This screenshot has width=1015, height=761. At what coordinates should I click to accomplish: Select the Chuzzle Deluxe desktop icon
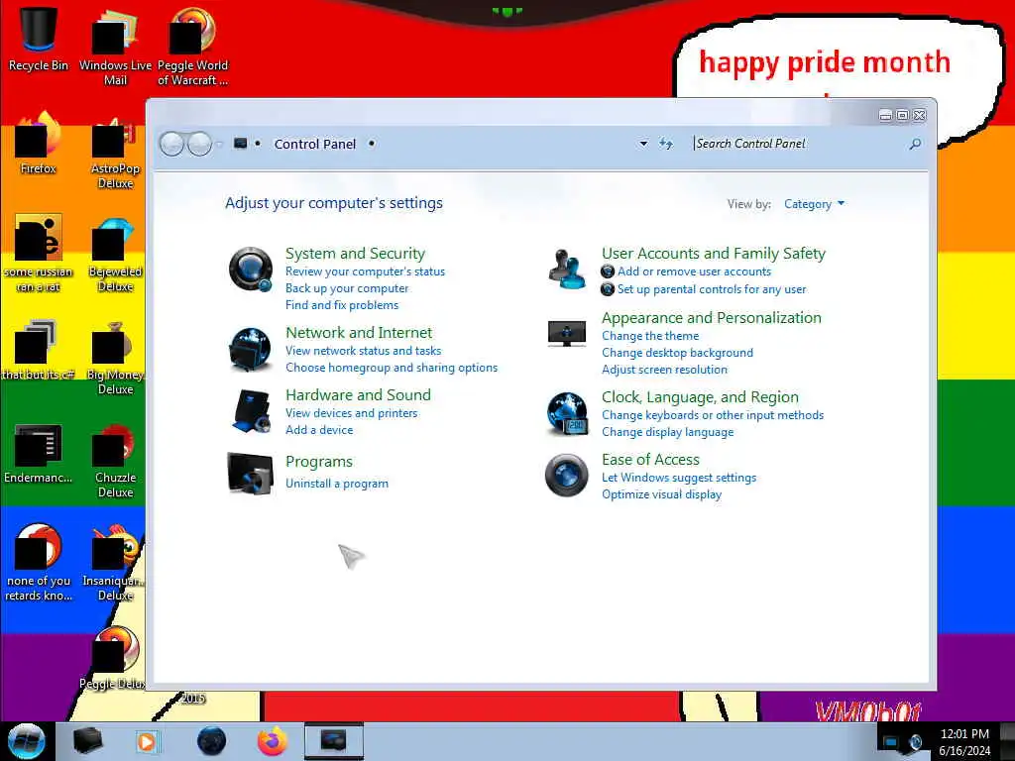click(115, 460)
